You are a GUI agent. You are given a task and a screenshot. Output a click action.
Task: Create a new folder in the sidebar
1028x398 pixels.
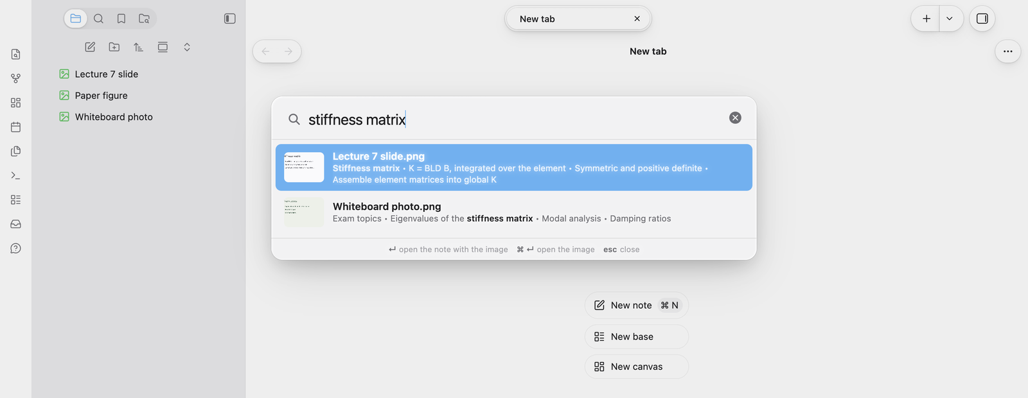pyautogui.click(x=114, y=47)
